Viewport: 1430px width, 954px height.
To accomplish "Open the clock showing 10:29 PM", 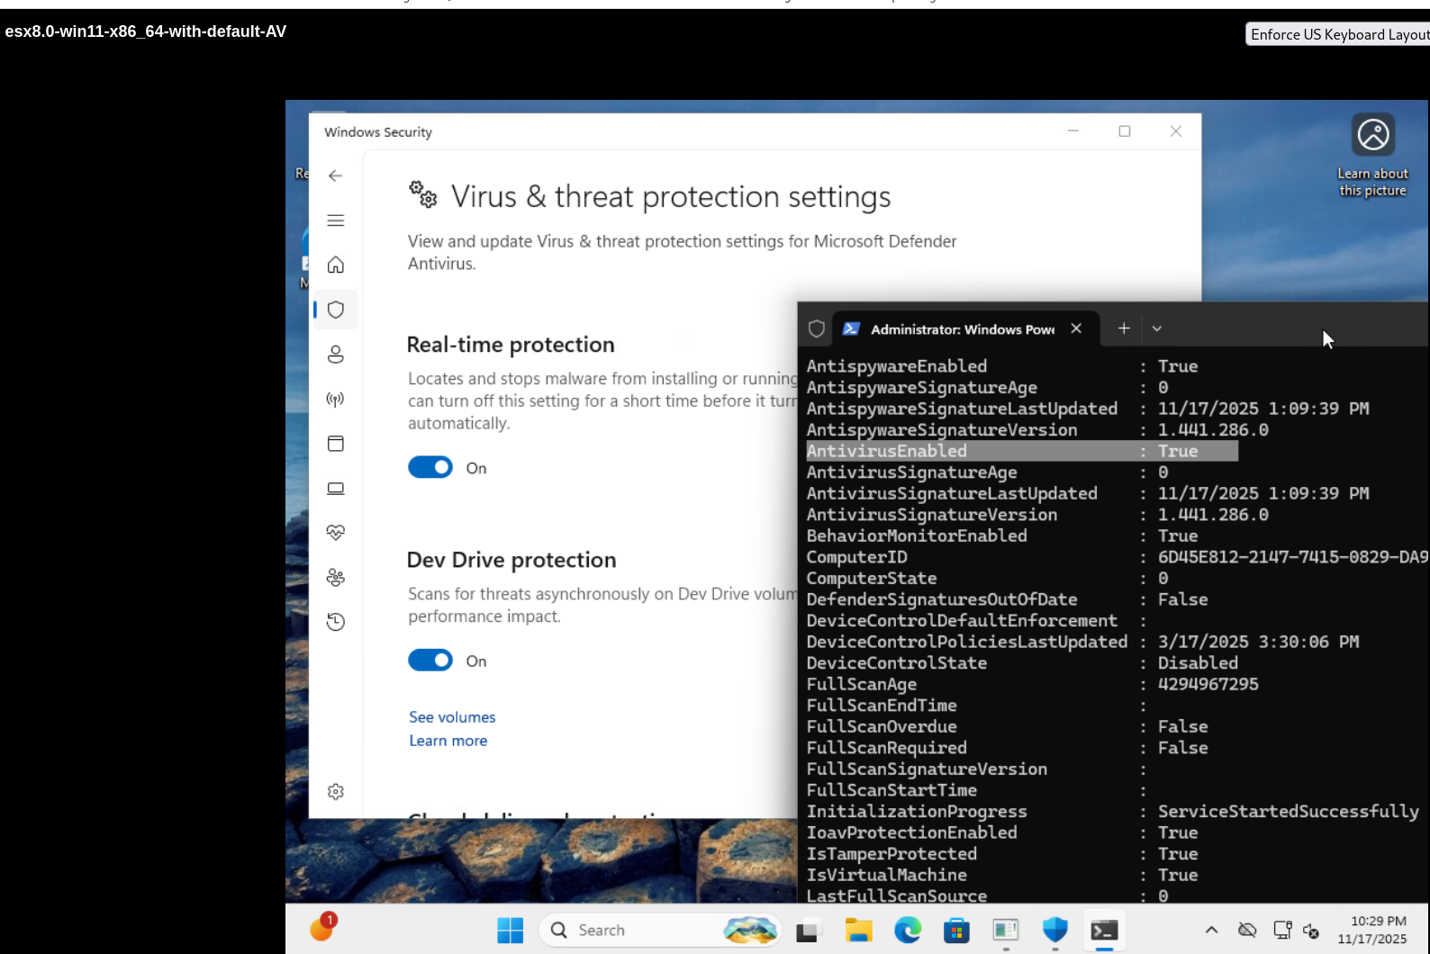I will point(1372,930).
